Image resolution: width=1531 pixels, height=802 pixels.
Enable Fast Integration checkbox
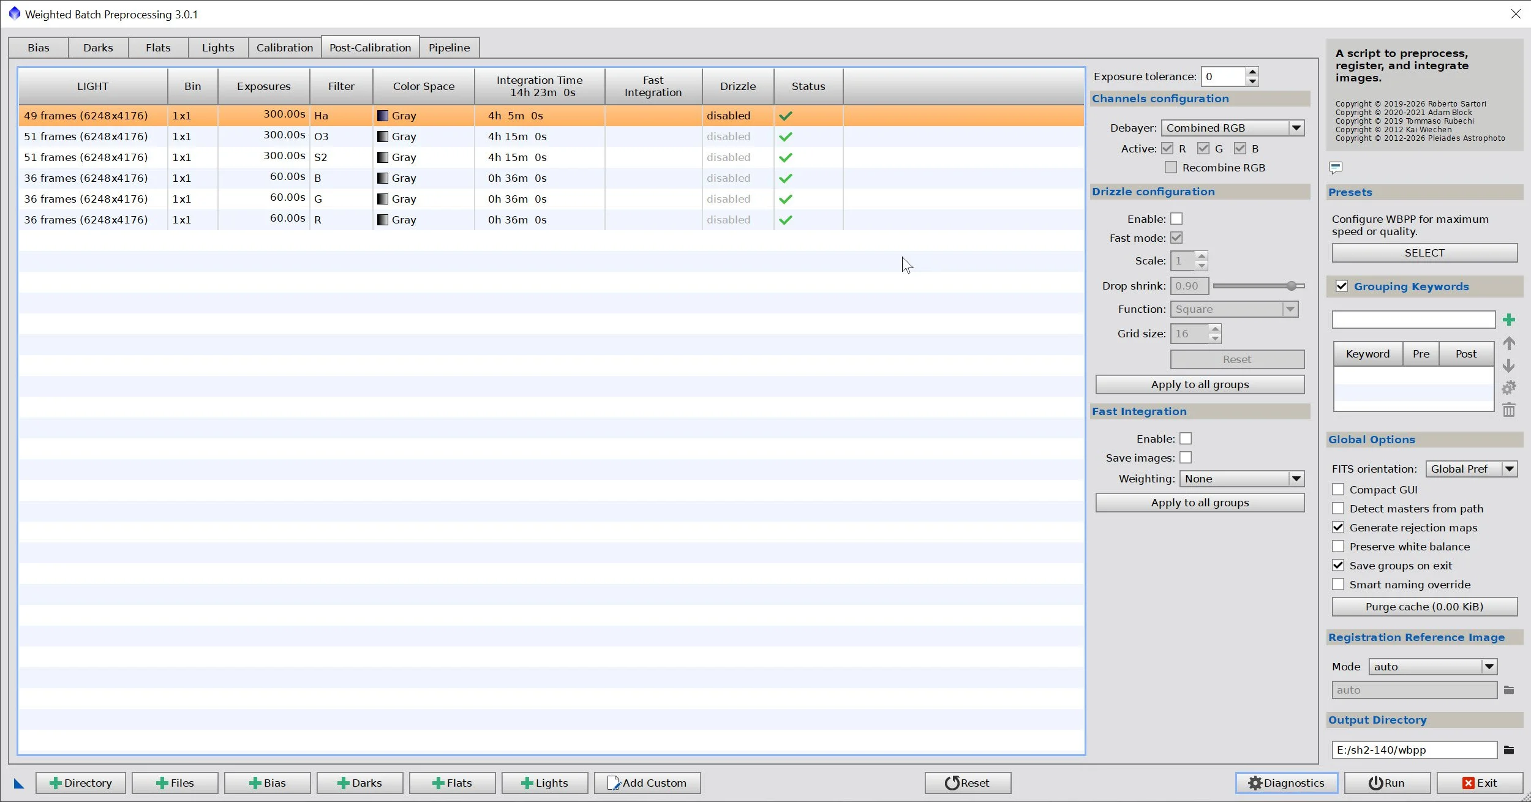(1186, 438)
